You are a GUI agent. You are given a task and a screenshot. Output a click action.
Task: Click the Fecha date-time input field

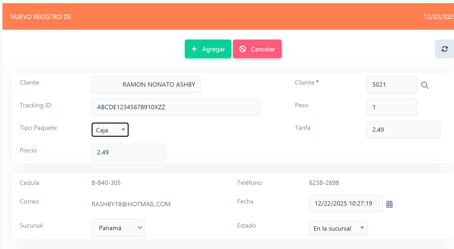tap(346, 203)
